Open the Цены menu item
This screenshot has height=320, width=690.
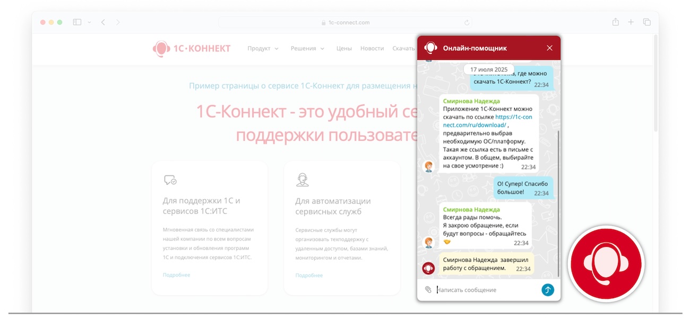tap(344, 48)
